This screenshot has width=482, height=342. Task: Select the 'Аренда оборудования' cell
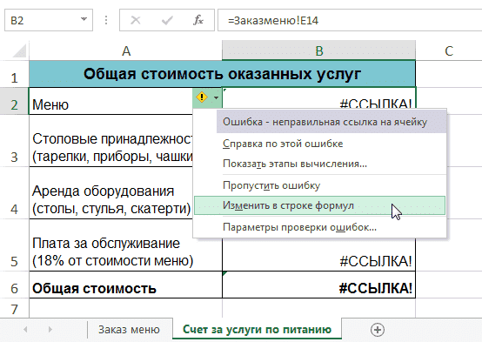click(x=111, y=193)
